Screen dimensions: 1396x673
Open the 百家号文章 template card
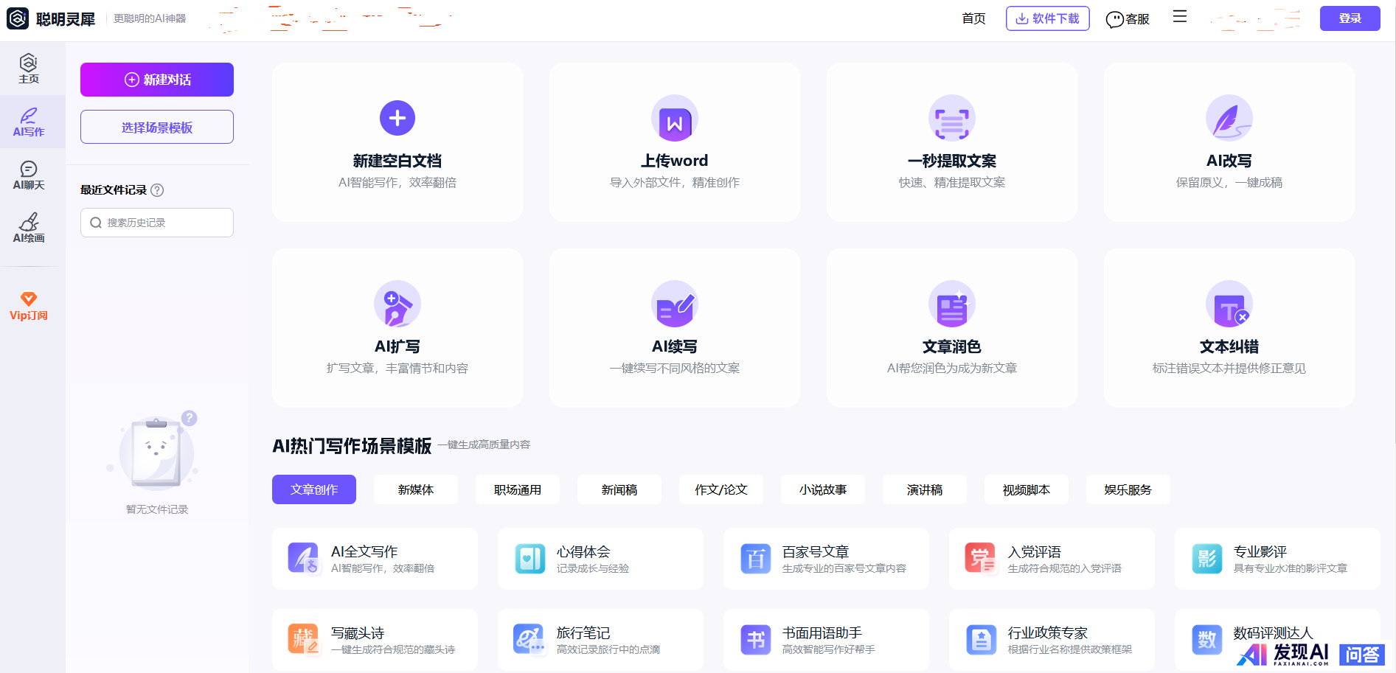coord(826,559)
